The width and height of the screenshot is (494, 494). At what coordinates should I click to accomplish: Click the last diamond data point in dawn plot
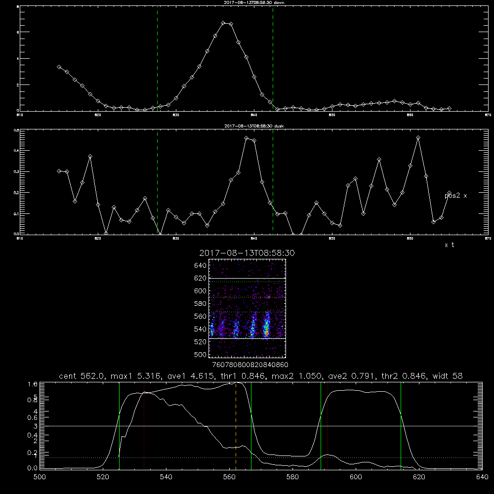point(449,108)
